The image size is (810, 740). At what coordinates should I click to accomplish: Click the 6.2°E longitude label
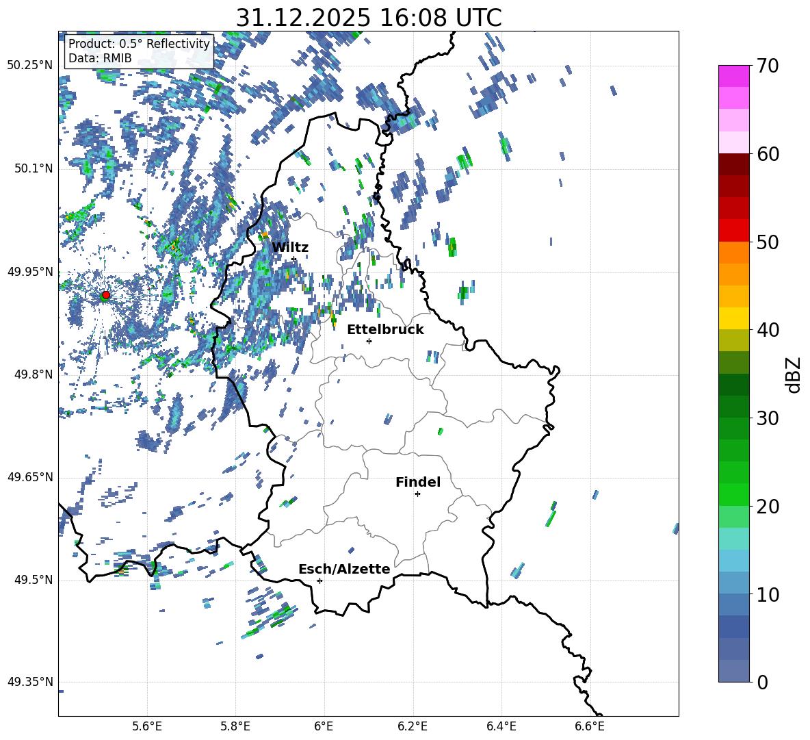(x=413, y=727)
